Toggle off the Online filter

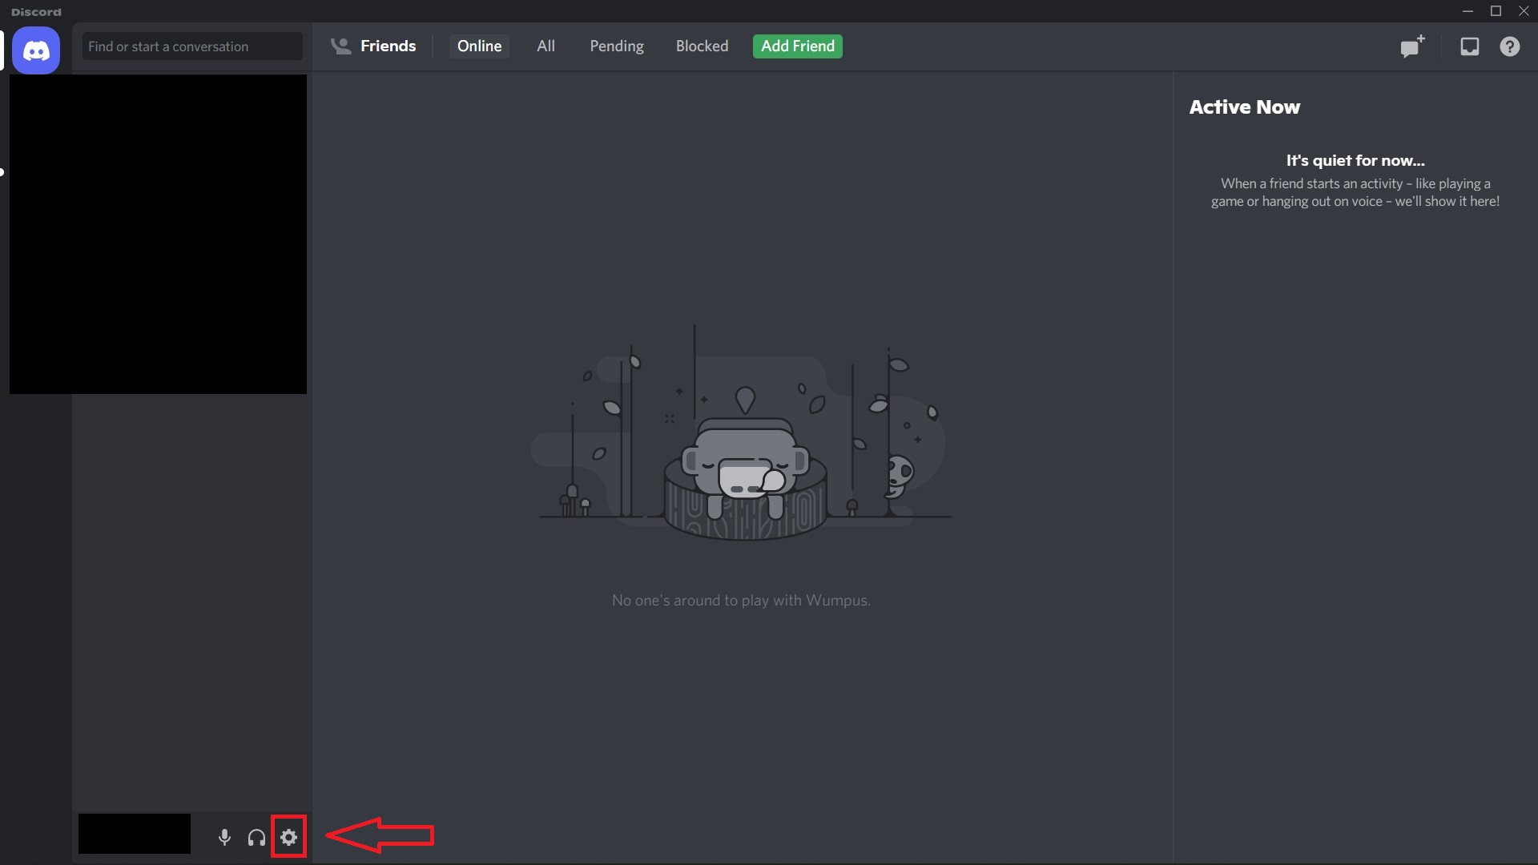tap(479, 46)
